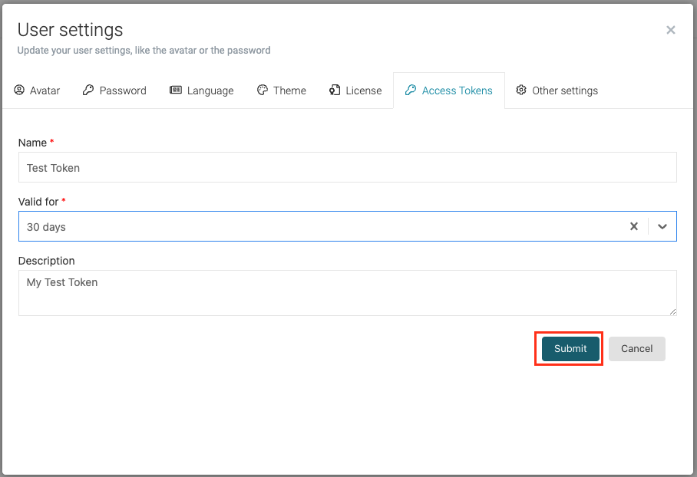Grab the Description textarea resize handle
The height and width of the screenshot is (477, 697).
[672, 311]
